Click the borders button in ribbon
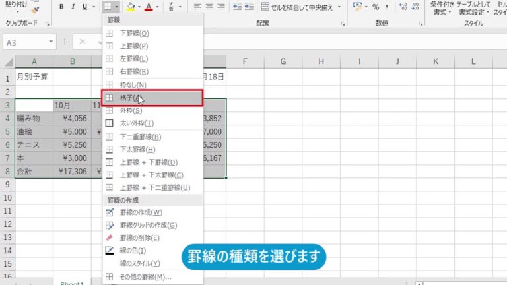The height and width of the screenshot is (285, 507). [x=108, y=6]
